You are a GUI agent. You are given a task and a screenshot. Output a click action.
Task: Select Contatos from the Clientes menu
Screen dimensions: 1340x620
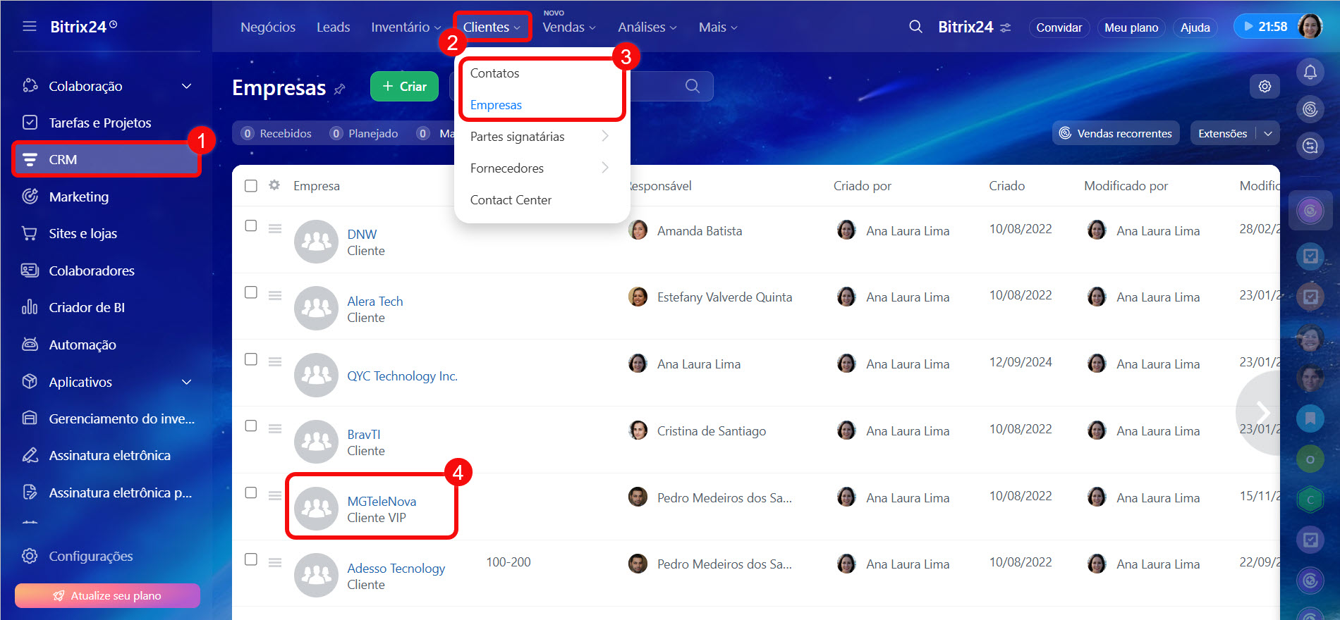point(494,73)
